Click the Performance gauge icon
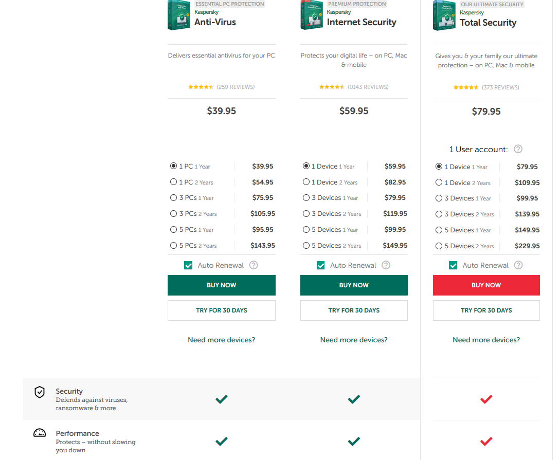560x460 pixels. click(40, 433)
